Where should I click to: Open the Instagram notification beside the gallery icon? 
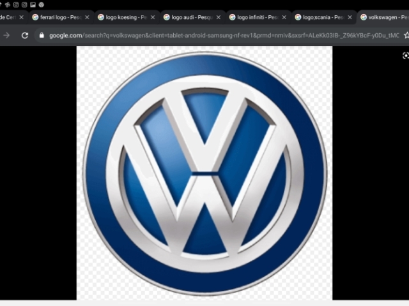click(x=24, y=4)
